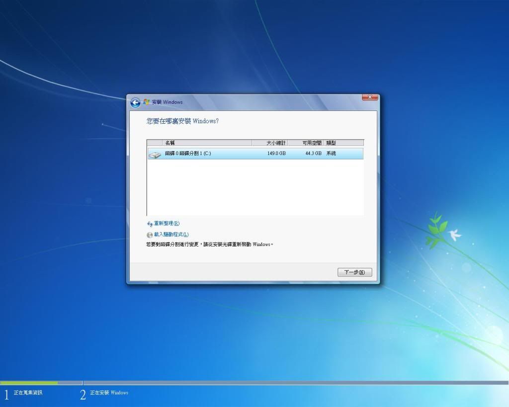The width and height of the screenshot is (509, 407).
Task: Click the 重新整理 refresh arrows icon
Action: (150, 224)
